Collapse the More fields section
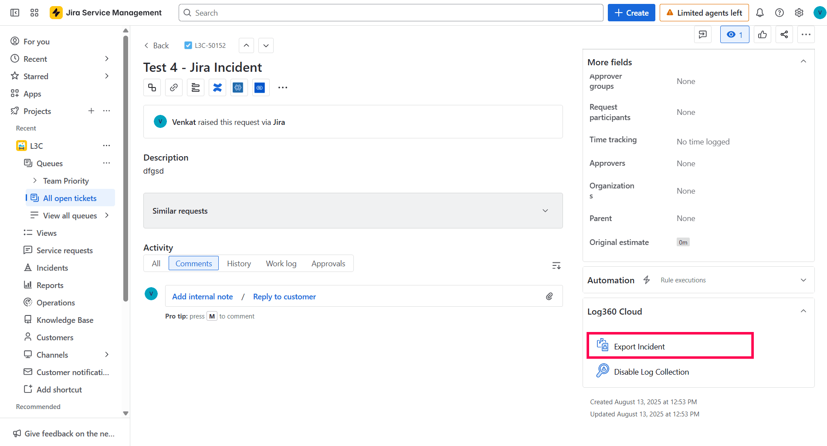The width and height of the screenshot is (827, 446). point(803,61)
